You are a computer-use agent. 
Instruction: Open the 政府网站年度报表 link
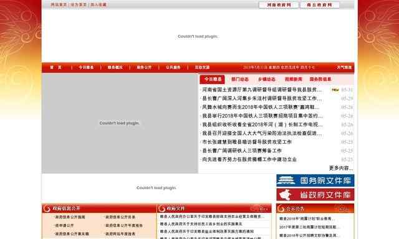coord(120,233)
